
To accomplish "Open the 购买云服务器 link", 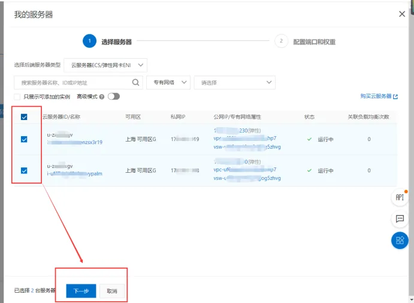I will pos(376,96).
